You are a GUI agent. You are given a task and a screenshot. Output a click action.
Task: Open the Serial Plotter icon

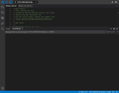pos(112,2)
